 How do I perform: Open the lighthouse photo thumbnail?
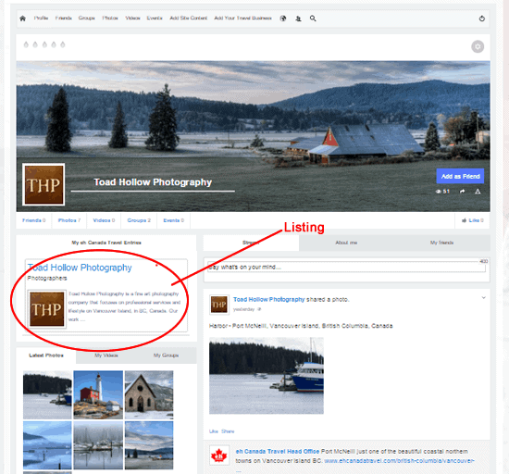coord(98,394)
